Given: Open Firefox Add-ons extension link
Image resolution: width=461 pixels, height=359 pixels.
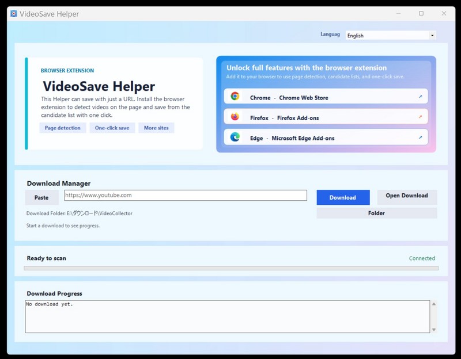Looking at the screenshot, I should coord(326,117).
